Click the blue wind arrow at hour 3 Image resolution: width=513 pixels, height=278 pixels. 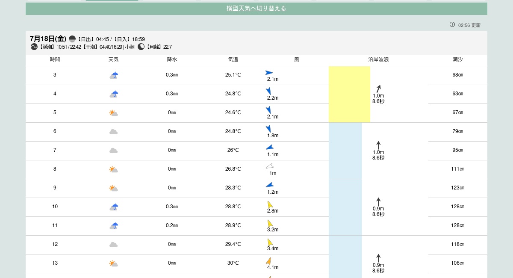(269, 73)
